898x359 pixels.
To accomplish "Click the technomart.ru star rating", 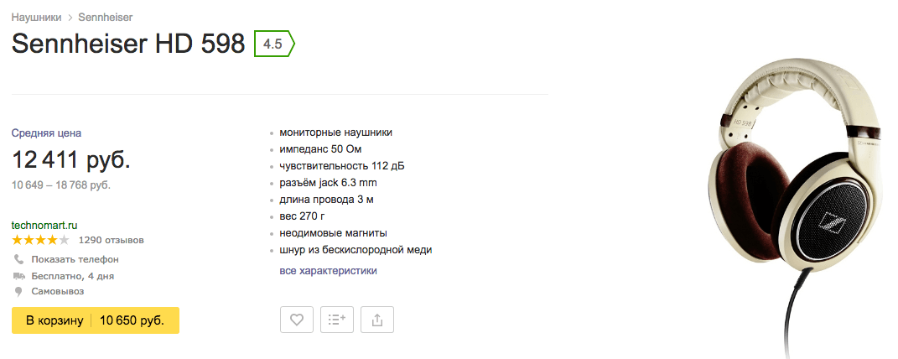I will pos(40,240).
